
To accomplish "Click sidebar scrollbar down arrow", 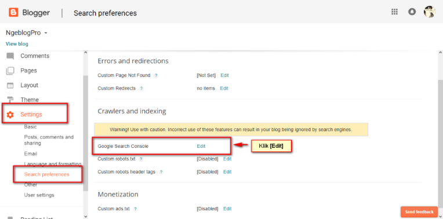I will pyautogui.click(x=86, y=216).
